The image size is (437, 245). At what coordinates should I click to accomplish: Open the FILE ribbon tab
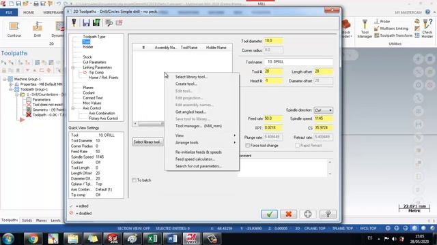point(9,12)
